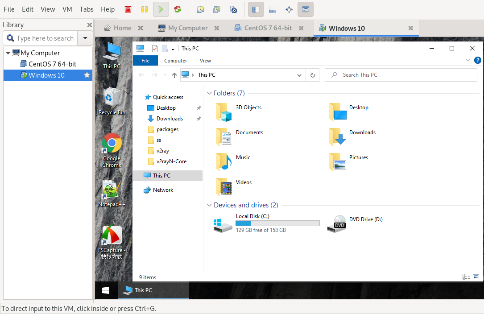
Task: Open the File ribbon tab in Explorer
Action: [145, 61]
